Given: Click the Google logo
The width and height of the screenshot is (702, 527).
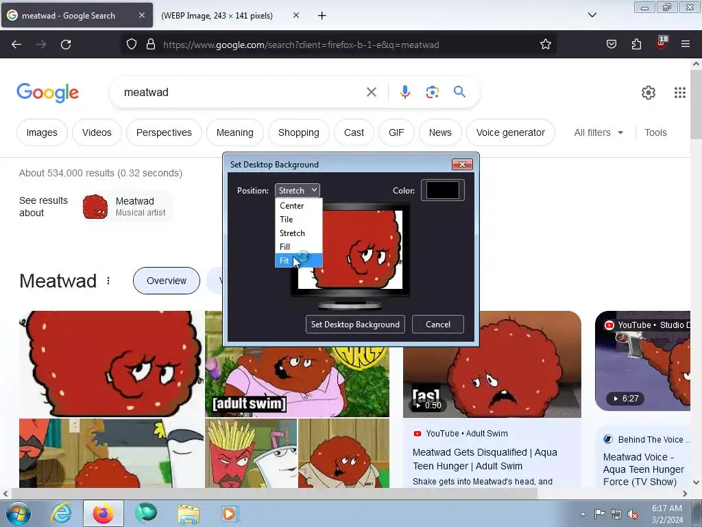Looking at the screenshot, I should [x=47, y=93].
